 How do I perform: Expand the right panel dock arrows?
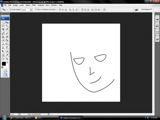pos(158,14)
